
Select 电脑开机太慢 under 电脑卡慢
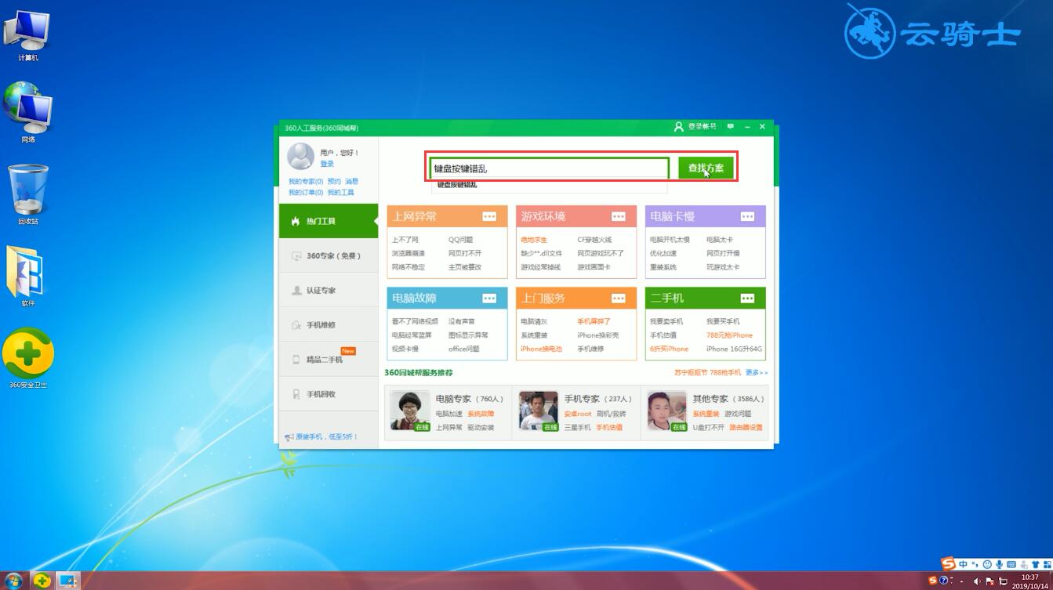[670, 240]
